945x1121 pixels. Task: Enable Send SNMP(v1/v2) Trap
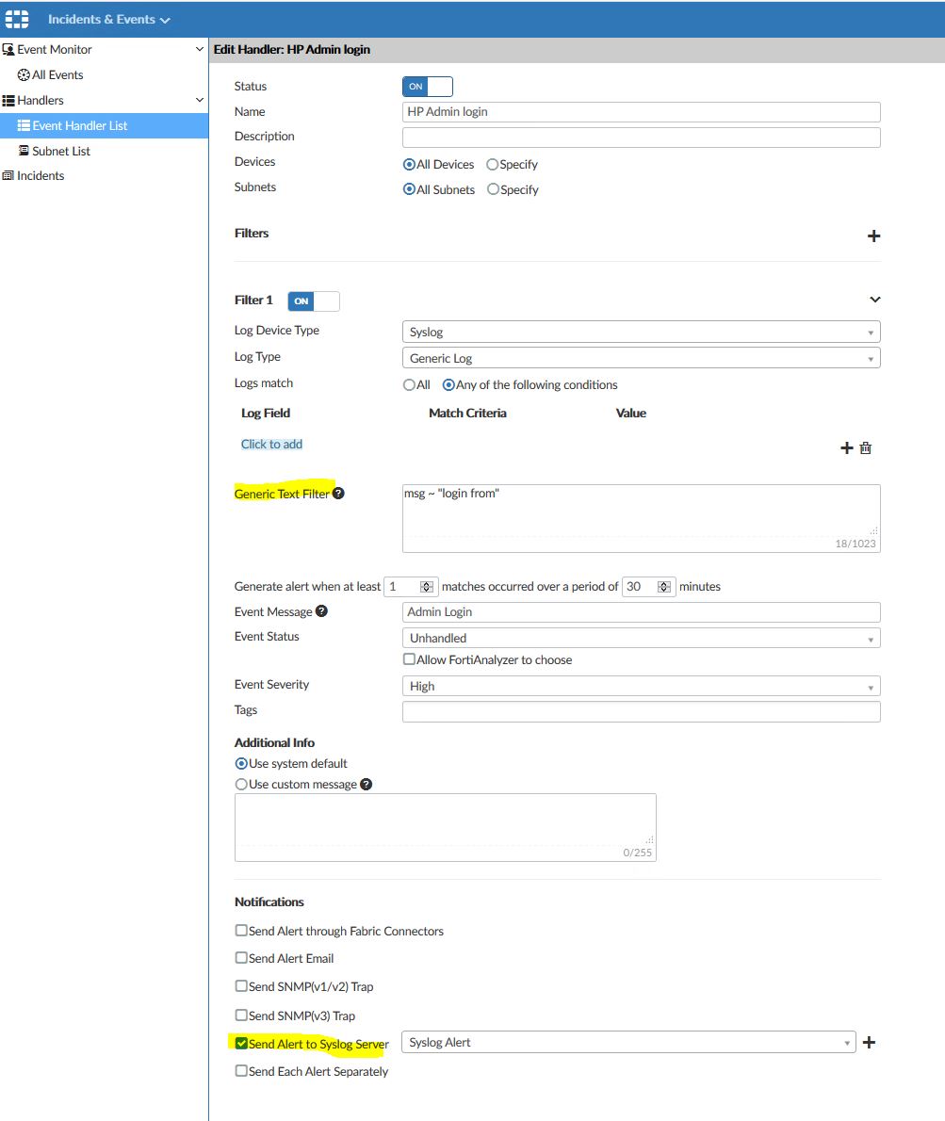241,986
